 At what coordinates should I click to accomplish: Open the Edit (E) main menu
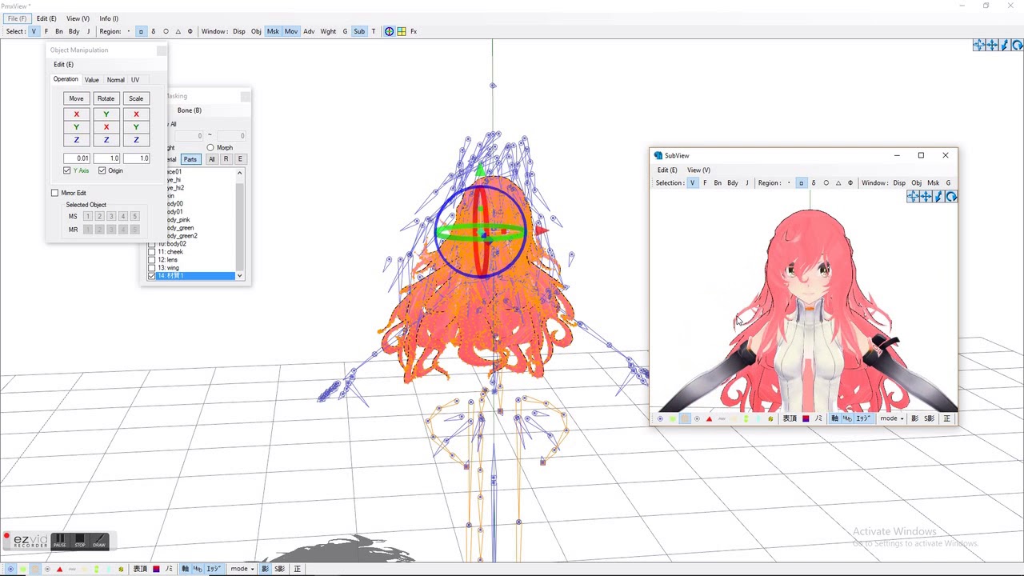46,18
